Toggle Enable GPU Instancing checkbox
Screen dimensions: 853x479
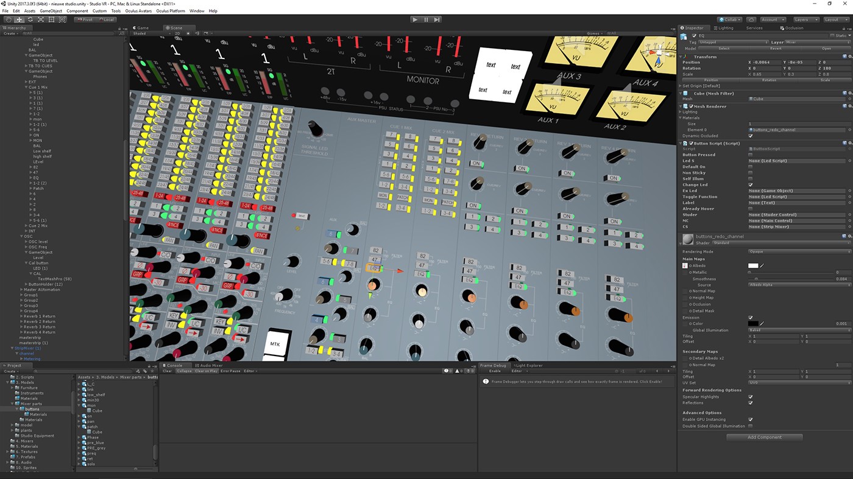pos(751,419)
